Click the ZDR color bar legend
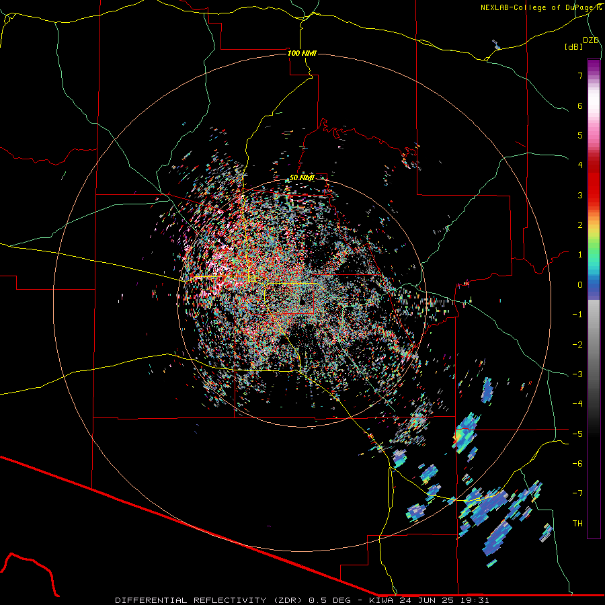605x605 pixels. tap(594, 298)
